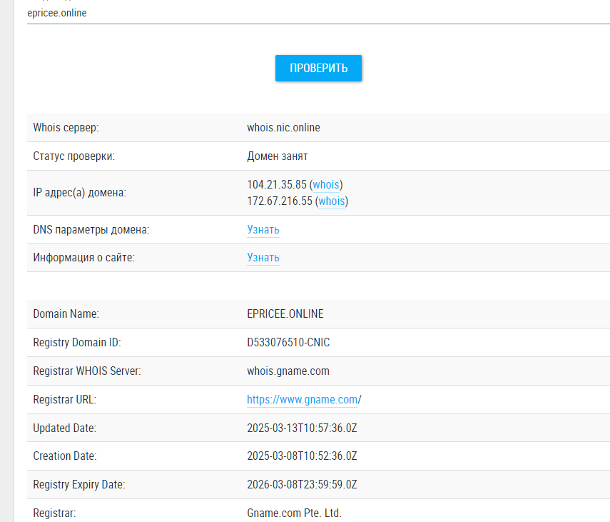Click the Updated Date value 2025-03-13T10:57:36.0Z

[302, 428]
